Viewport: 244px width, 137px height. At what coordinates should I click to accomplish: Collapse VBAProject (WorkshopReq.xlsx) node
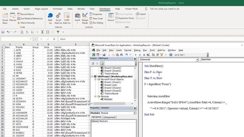click(x=92, y=76)
